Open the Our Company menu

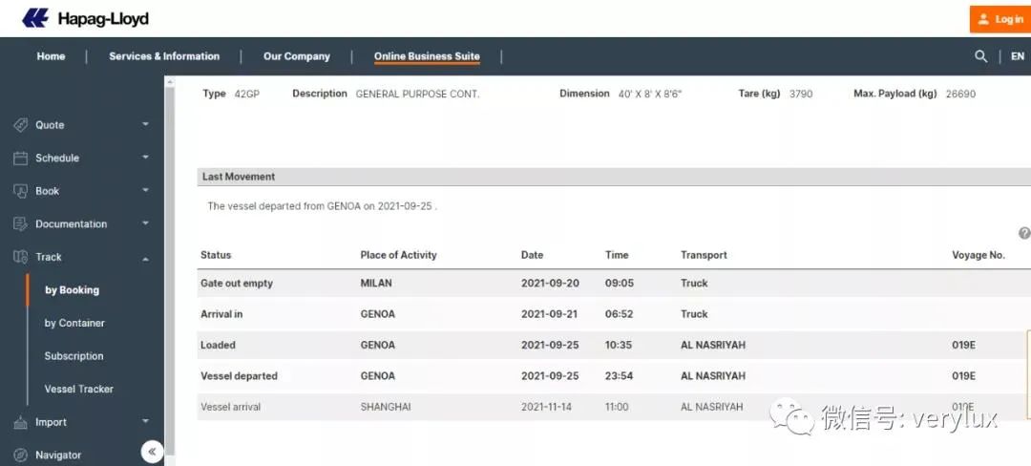[x=297, y=56]
